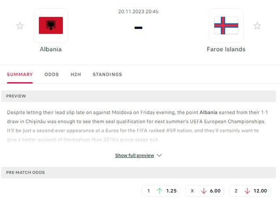Open the Albania team name link
This screenshot has width=280, height=202.
click(x=51, y=49)
